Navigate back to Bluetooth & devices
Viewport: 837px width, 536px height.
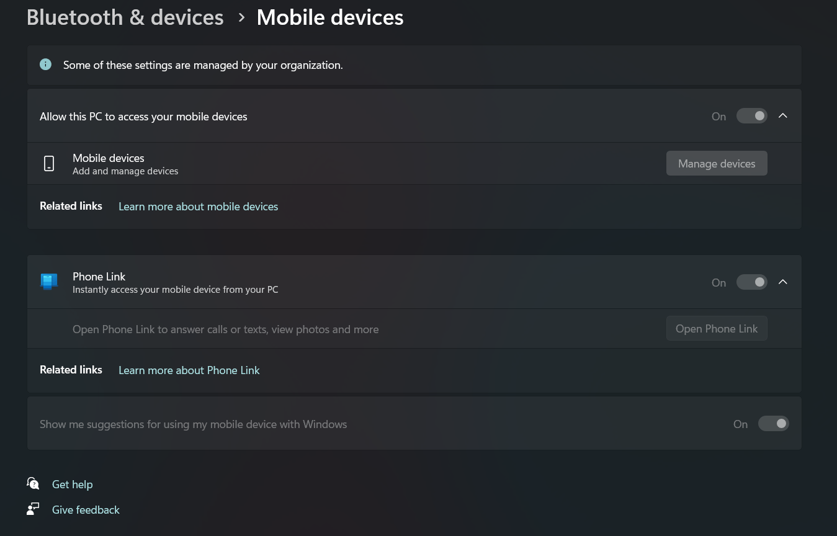(x=125, y=17)
